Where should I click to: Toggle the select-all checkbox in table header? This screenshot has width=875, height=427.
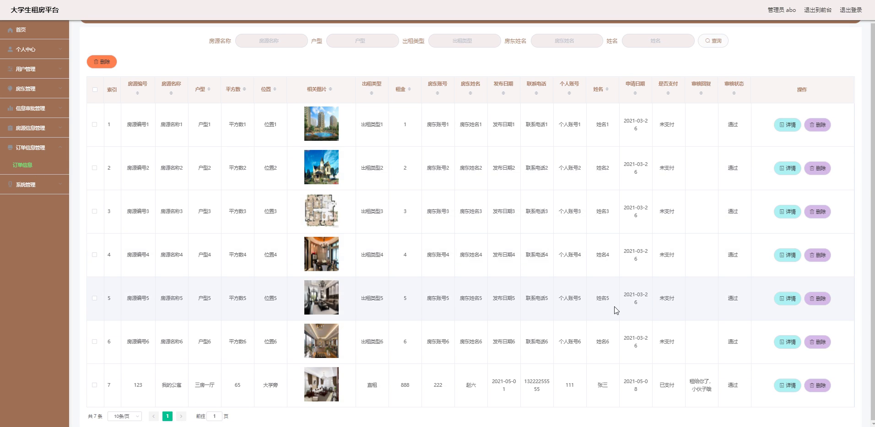95,90
